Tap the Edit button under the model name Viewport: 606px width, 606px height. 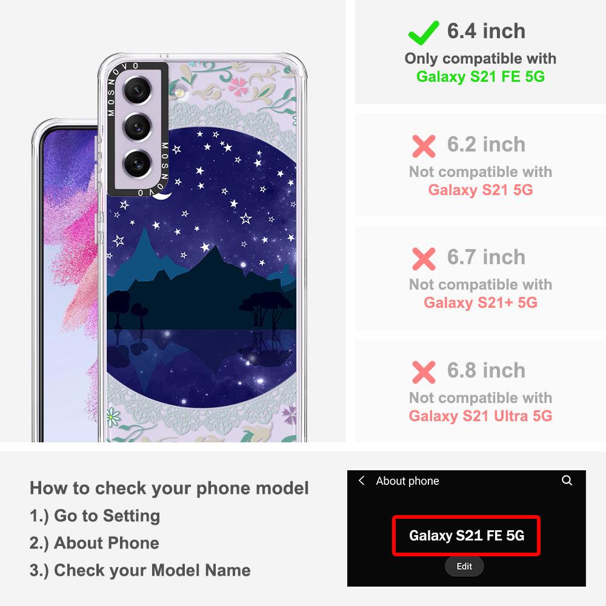[464, 566]
